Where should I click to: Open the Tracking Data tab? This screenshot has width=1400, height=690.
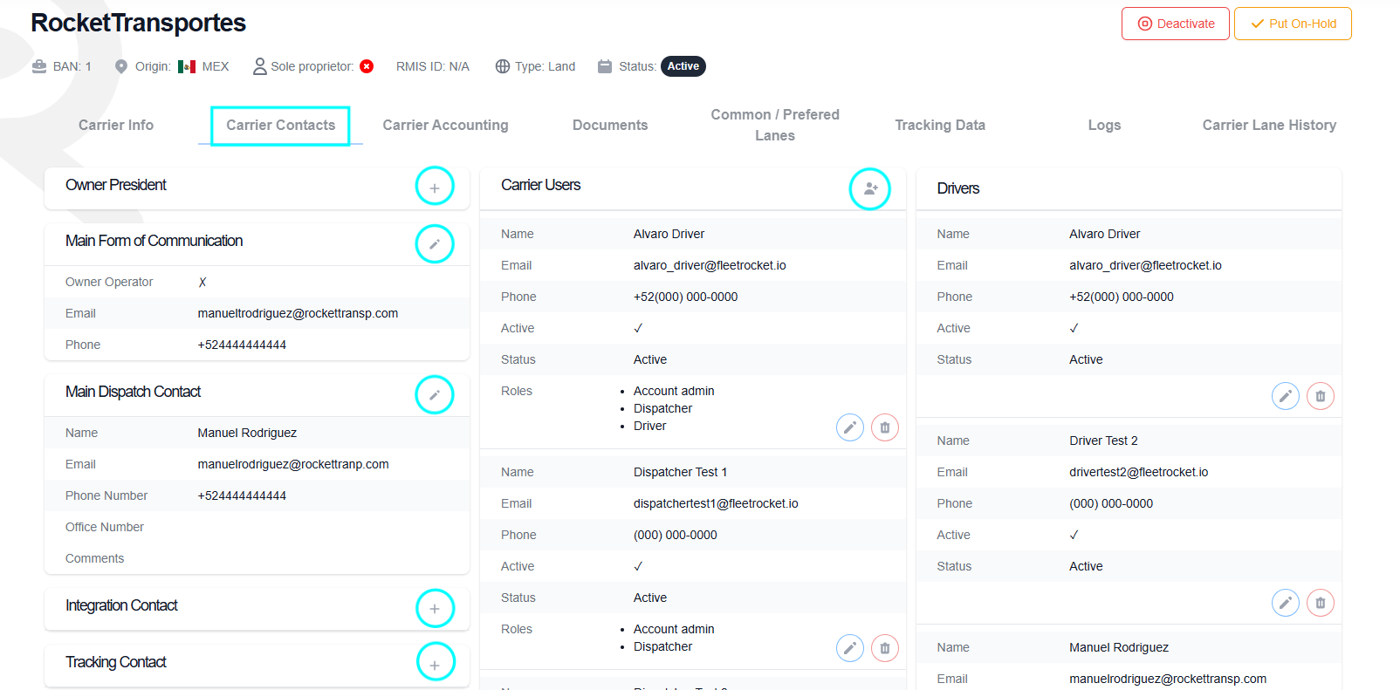coord(940,125)
